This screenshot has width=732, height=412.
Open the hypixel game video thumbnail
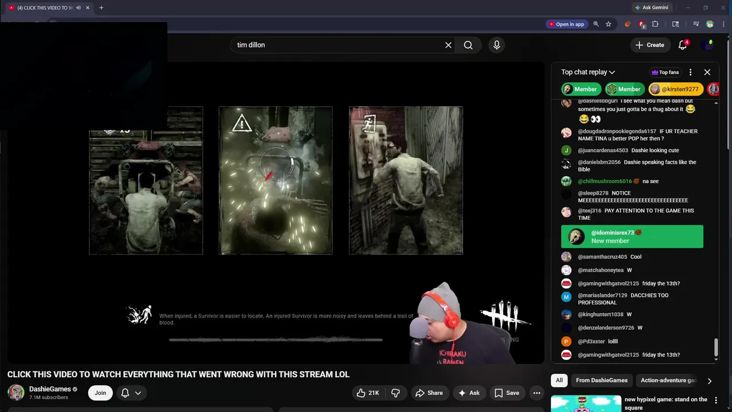[x=585, y=404]
